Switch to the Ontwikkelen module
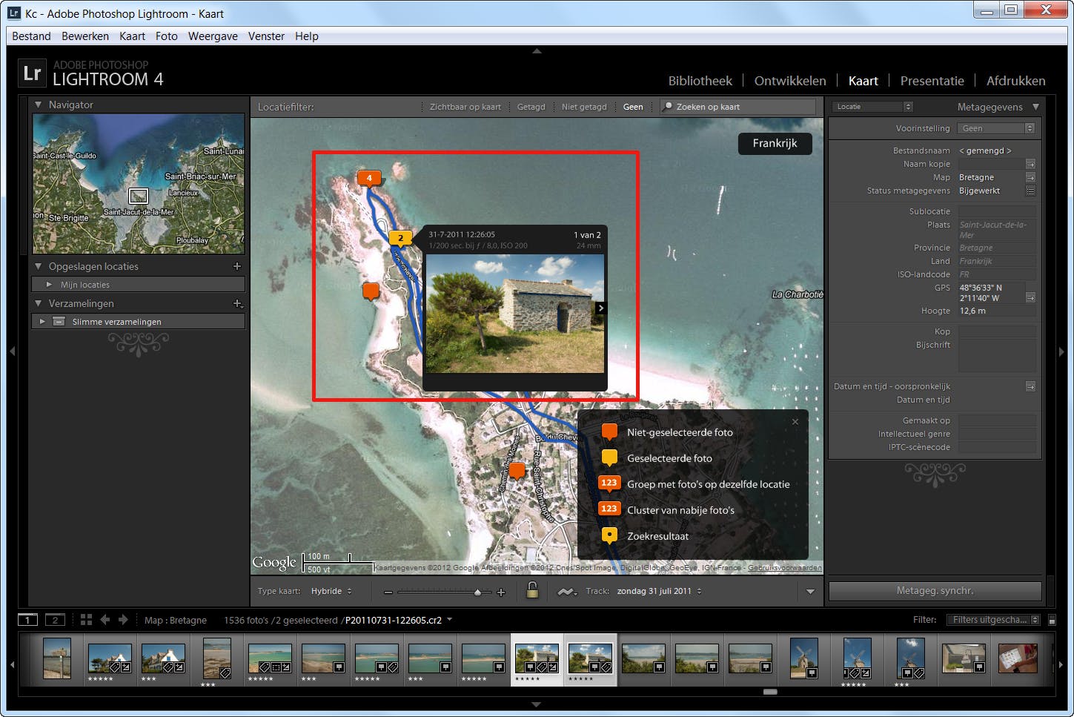Image resolution: width=1074 pixels, height=717 pixels. [x=789, y=81]
